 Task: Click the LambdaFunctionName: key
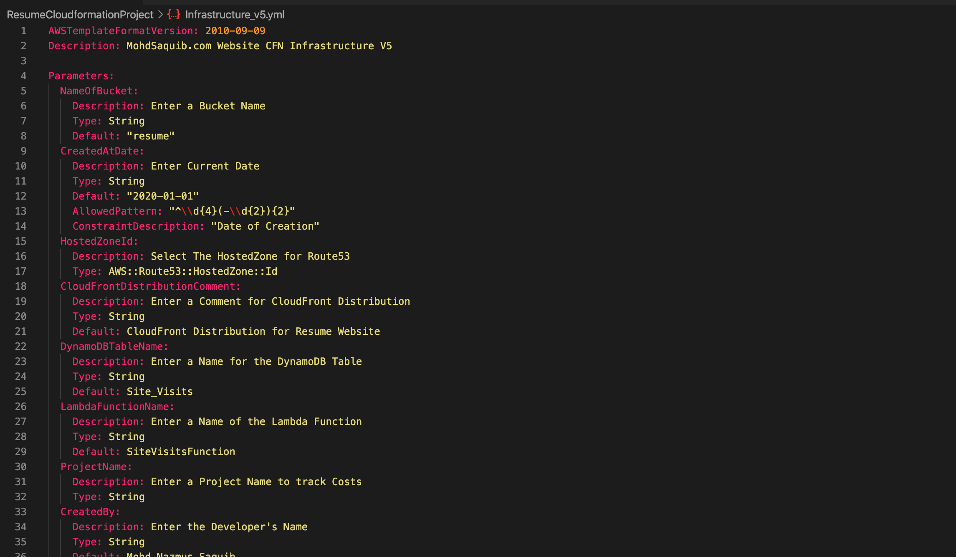tap(117, 407)
